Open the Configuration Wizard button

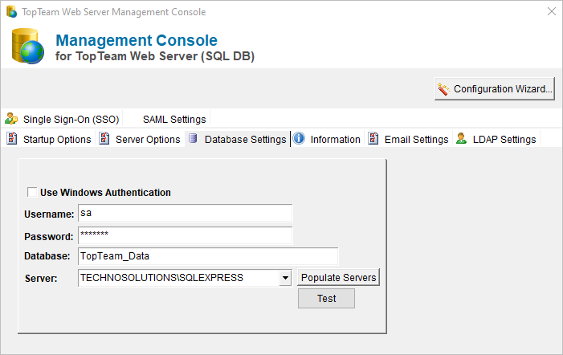[495, 88]
